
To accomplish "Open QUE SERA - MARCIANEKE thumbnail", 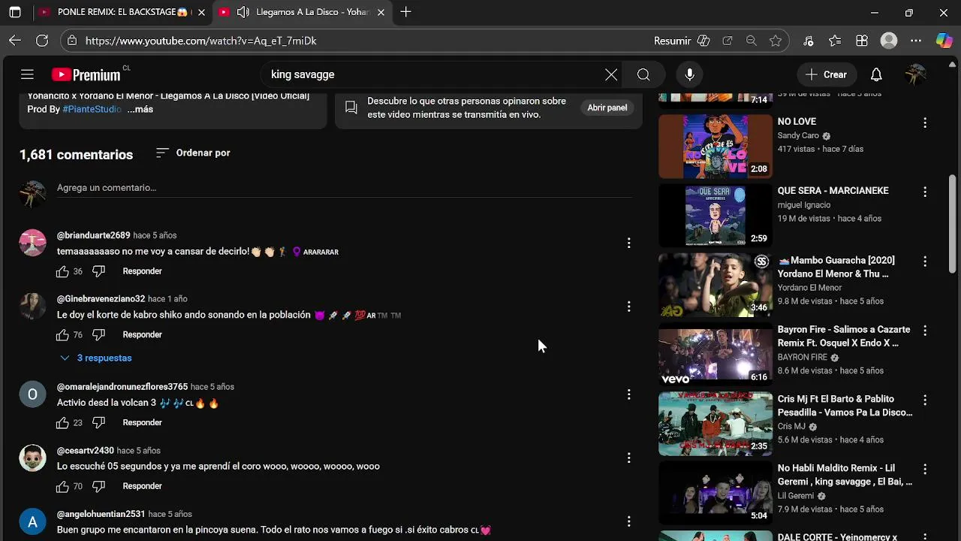I will click(x=715, y=215).
